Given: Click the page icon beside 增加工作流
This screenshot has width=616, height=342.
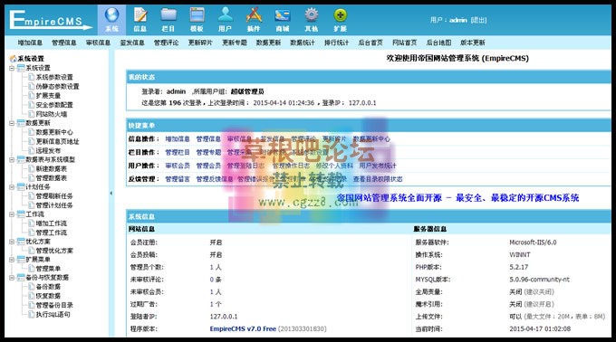Looking at the screenshot, I should coord(32,223).
